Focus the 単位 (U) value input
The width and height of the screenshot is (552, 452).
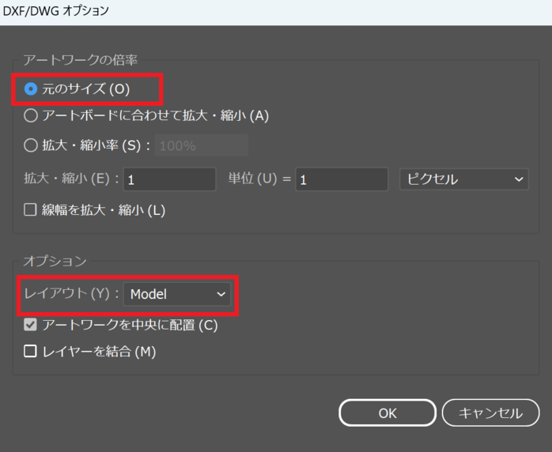[x=342, y=179]
